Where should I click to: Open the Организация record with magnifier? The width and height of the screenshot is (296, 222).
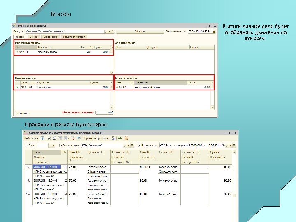pyautogui.click(x=132, y=146)
